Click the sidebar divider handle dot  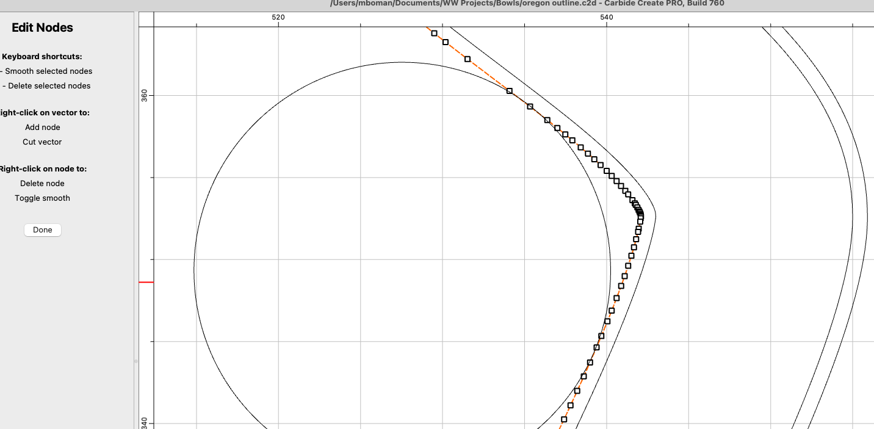coord(136,361)
